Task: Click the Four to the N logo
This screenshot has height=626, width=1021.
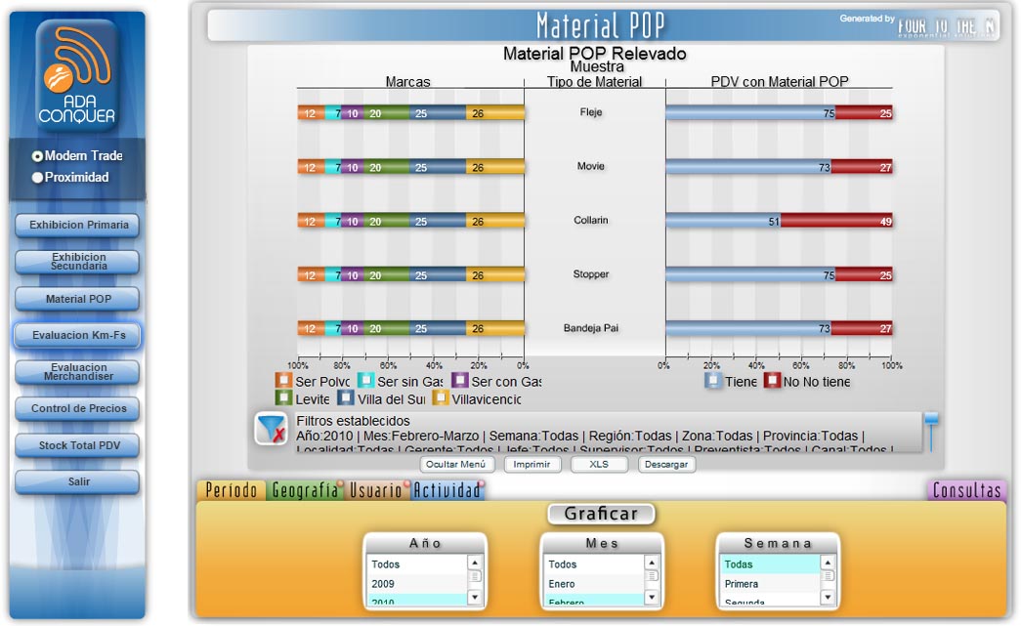Action: click(946, 26)
